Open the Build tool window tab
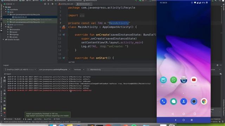Screen dimensions: 225x126 point(18,119)
